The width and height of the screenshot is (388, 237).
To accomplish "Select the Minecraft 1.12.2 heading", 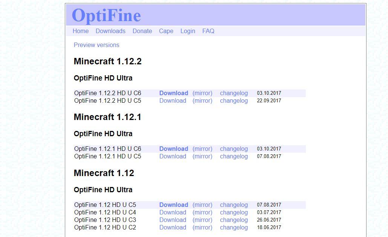I will [x=107, y=61].
